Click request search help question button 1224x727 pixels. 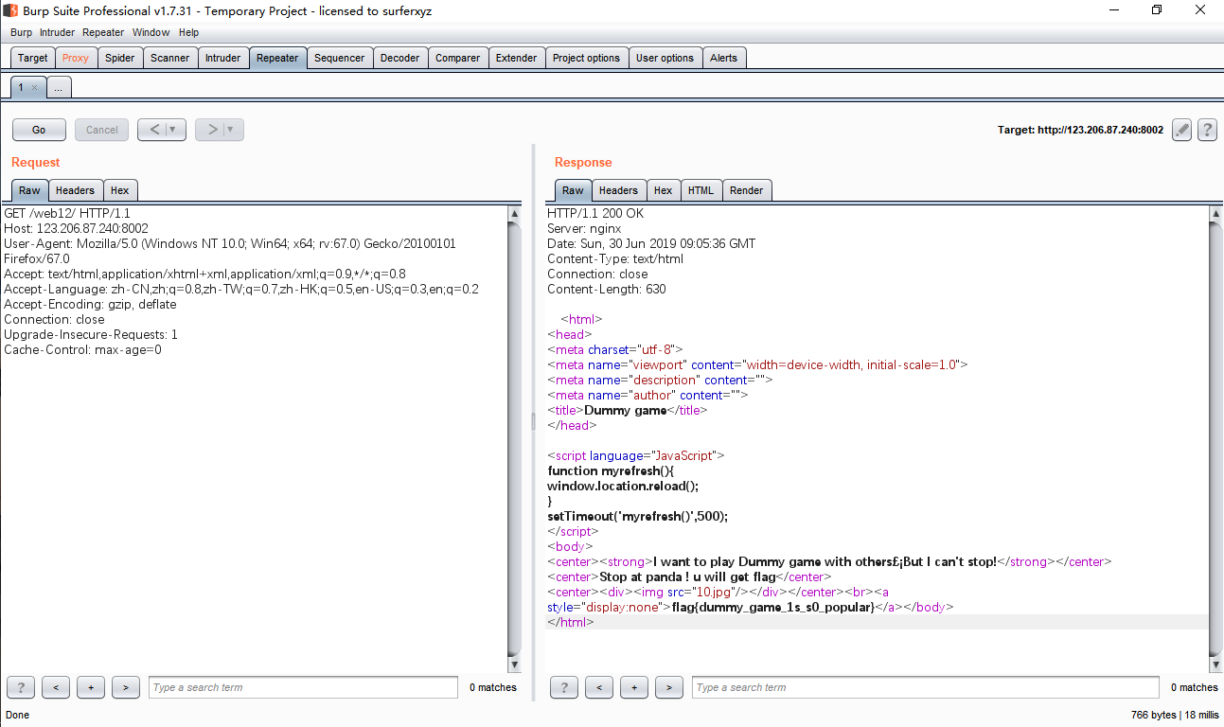(20, 687)
